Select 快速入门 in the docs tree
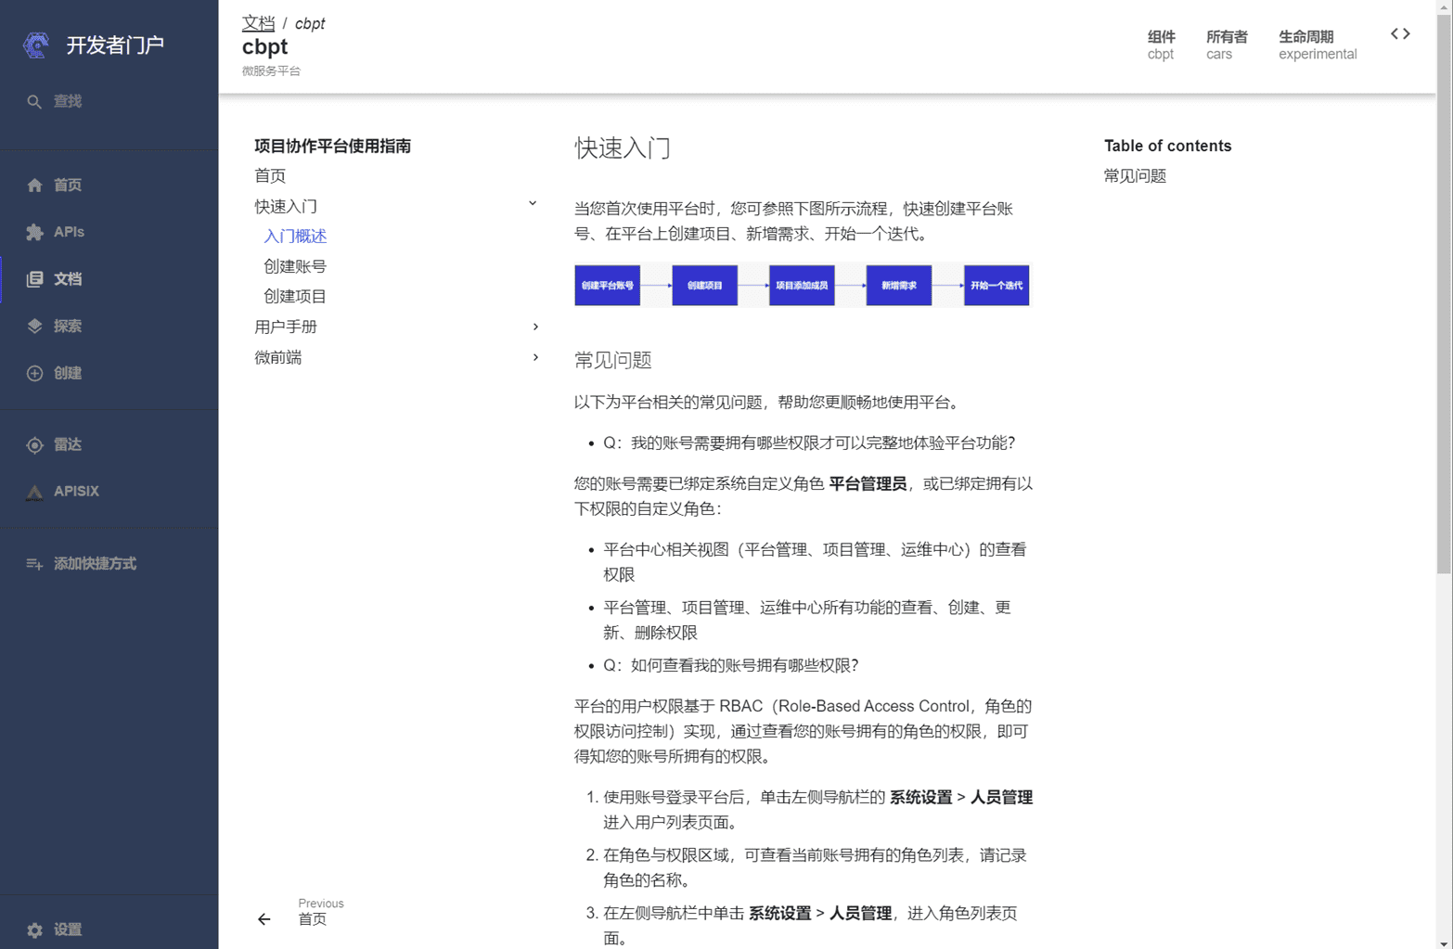Image resolution: width=1453 pixels, height=949 pixels. pos(286,206)
